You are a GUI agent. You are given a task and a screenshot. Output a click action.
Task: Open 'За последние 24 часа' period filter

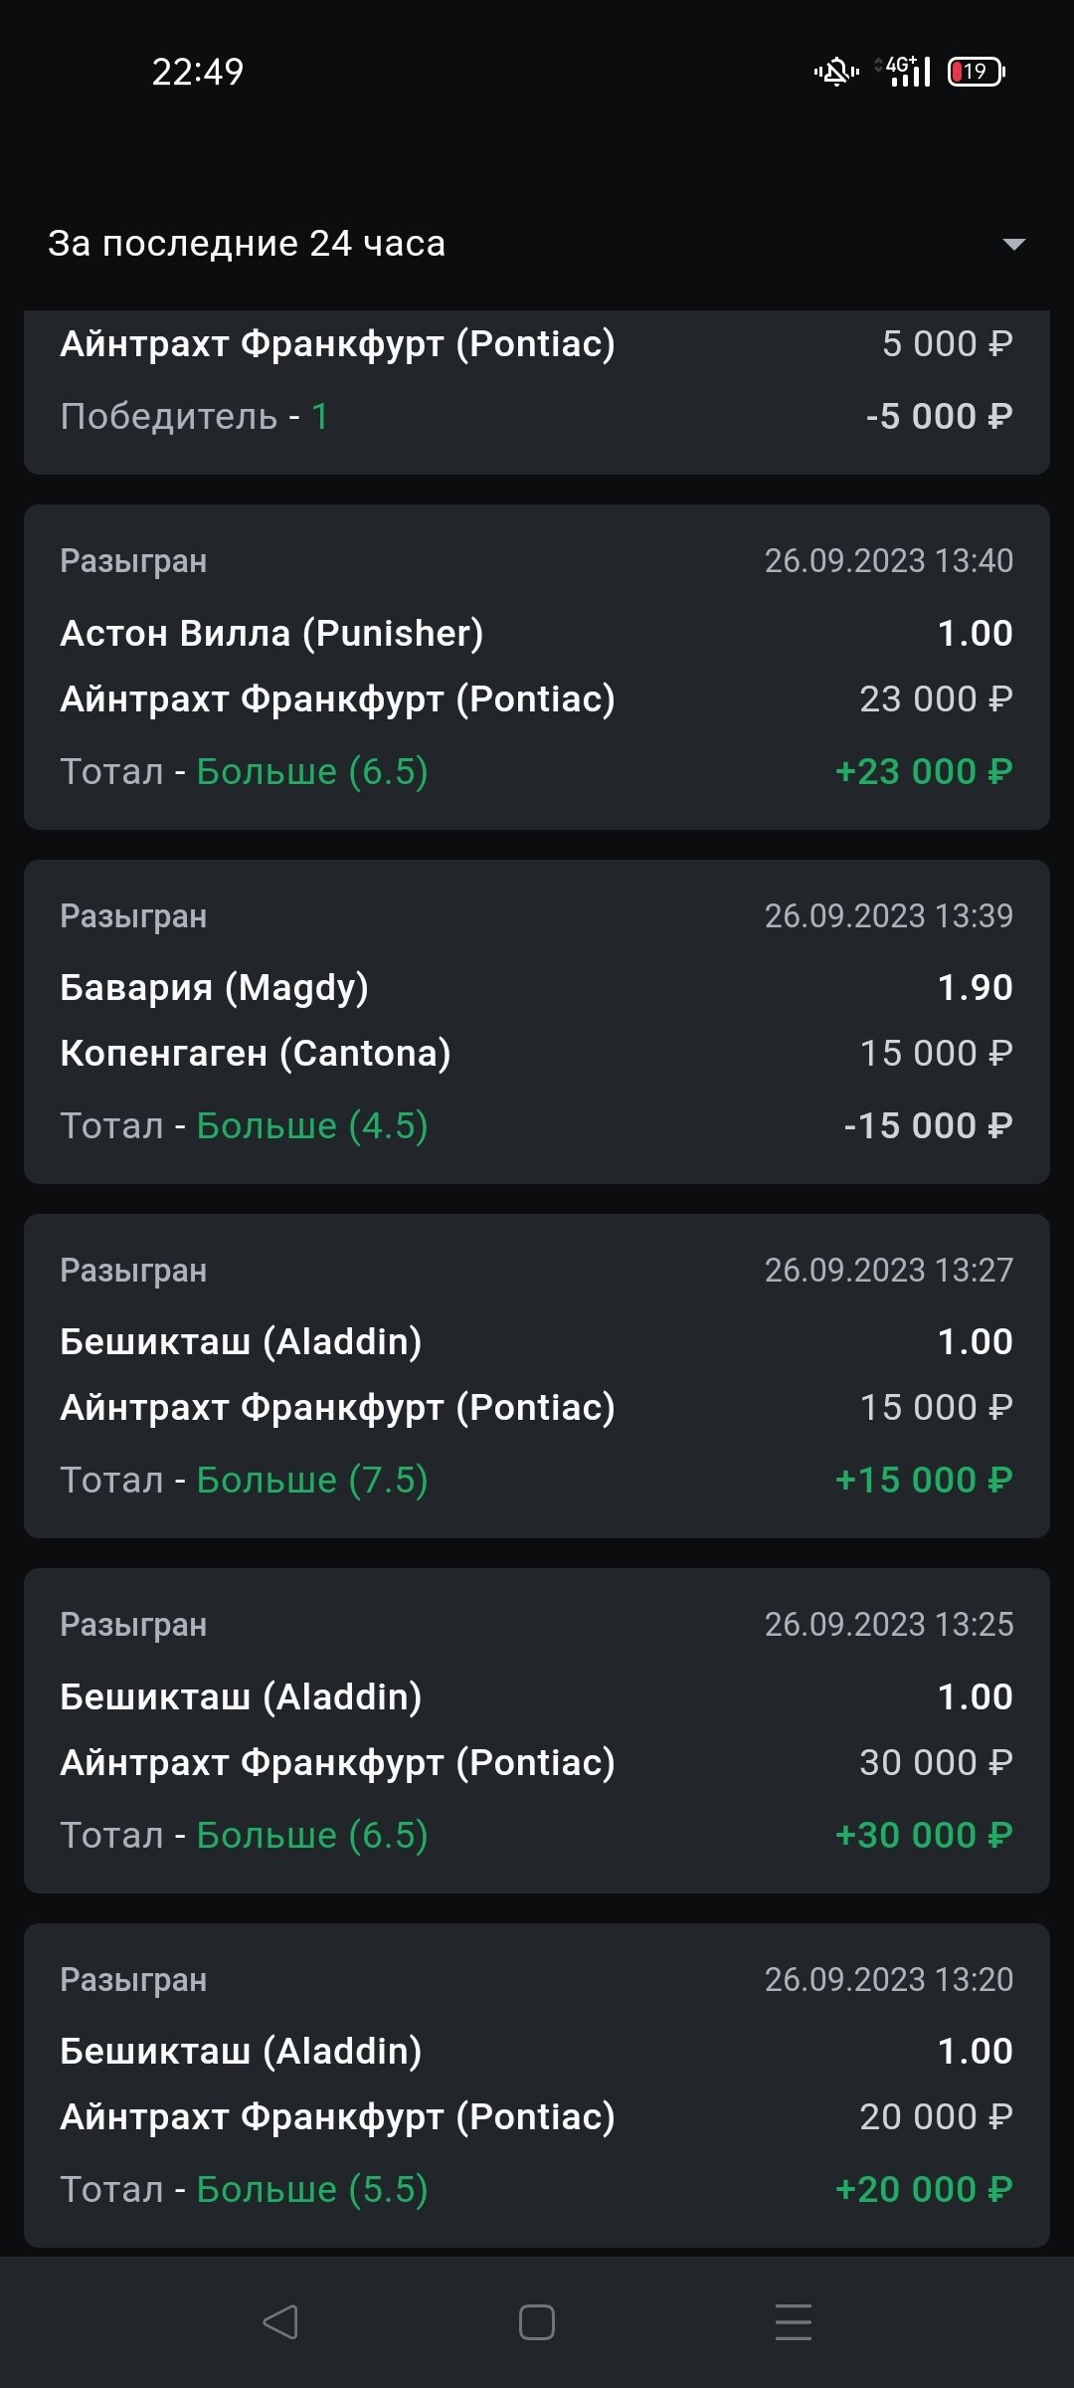point(247,244)
